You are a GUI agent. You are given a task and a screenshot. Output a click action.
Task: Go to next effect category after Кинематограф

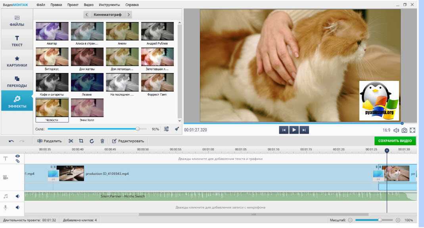click(129, 15)
